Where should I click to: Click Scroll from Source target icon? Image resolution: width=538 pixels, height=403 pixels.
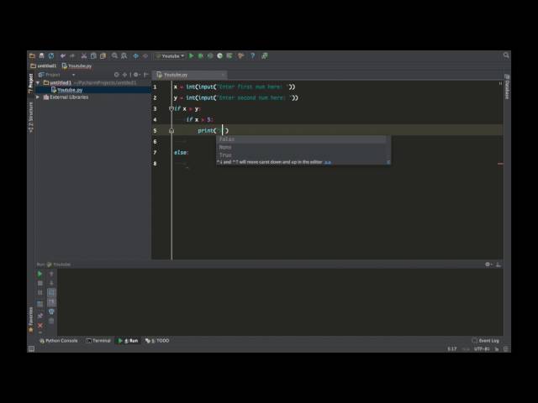(117, 75)
